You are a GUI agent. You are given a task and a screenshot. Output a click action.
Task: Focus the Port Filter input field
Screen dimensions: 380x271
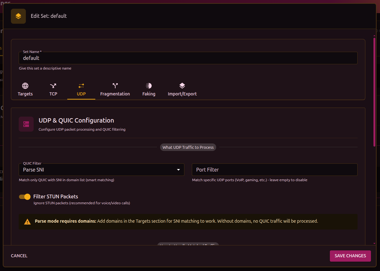[274, 170]
